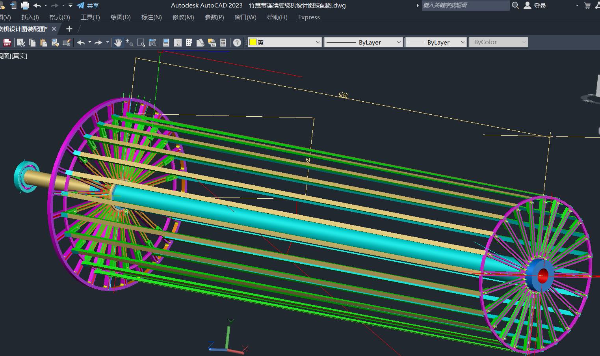The width and height of the screenshot is (600, 356).
Task: Open the Express menu
Action: pyautogui.click(x=309, y=17)
